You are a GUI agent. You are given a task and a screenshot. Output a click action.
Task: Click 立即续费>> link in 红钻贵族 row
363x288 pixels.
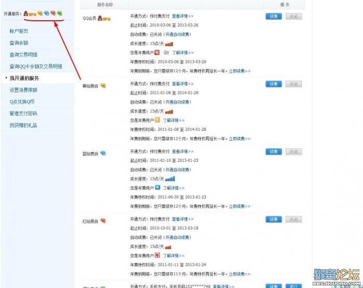[240, 274]
